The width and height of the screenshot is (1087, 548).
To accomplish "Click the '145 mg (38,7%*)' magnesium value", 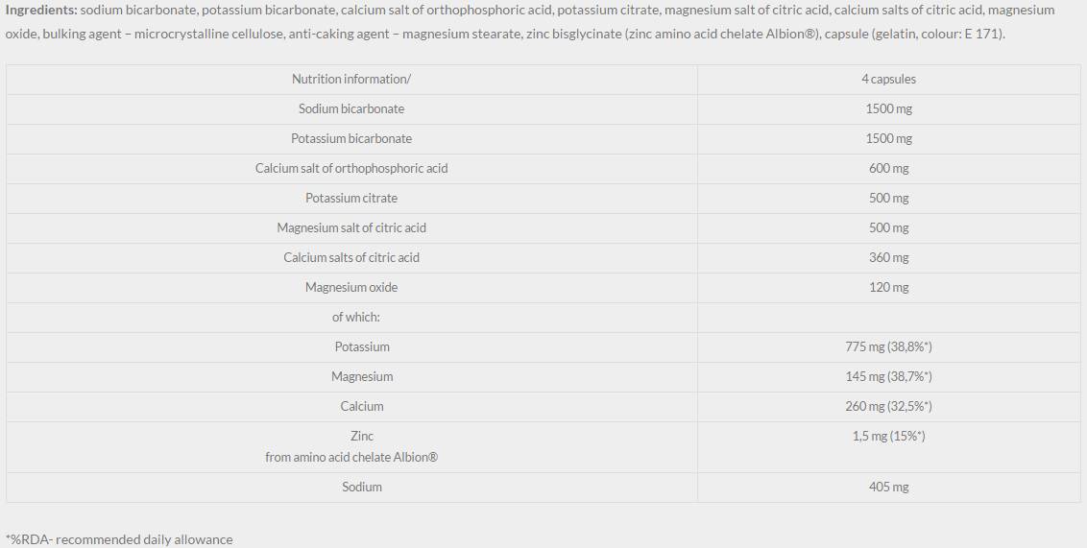I will click(888, 376).
